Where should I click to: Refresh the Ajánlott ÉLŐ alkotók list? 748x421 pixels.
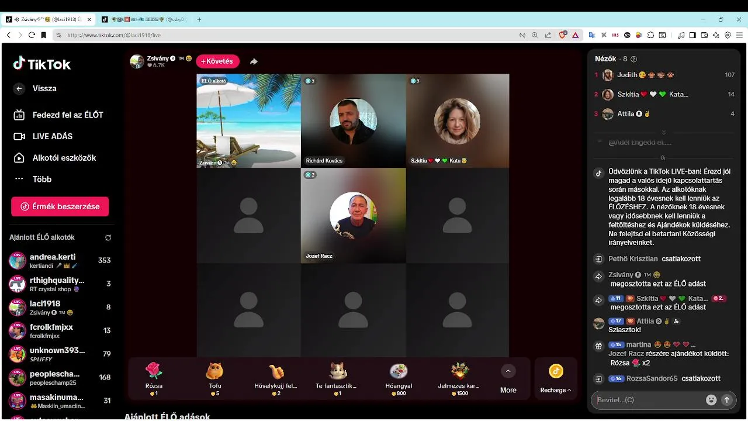pos(108,238)
